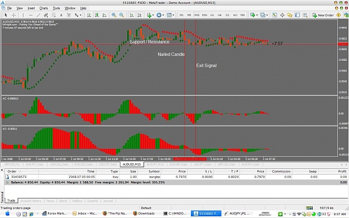Pick the horizontal line tool
This screenshot has height=218, width=349.
(31, 15)
